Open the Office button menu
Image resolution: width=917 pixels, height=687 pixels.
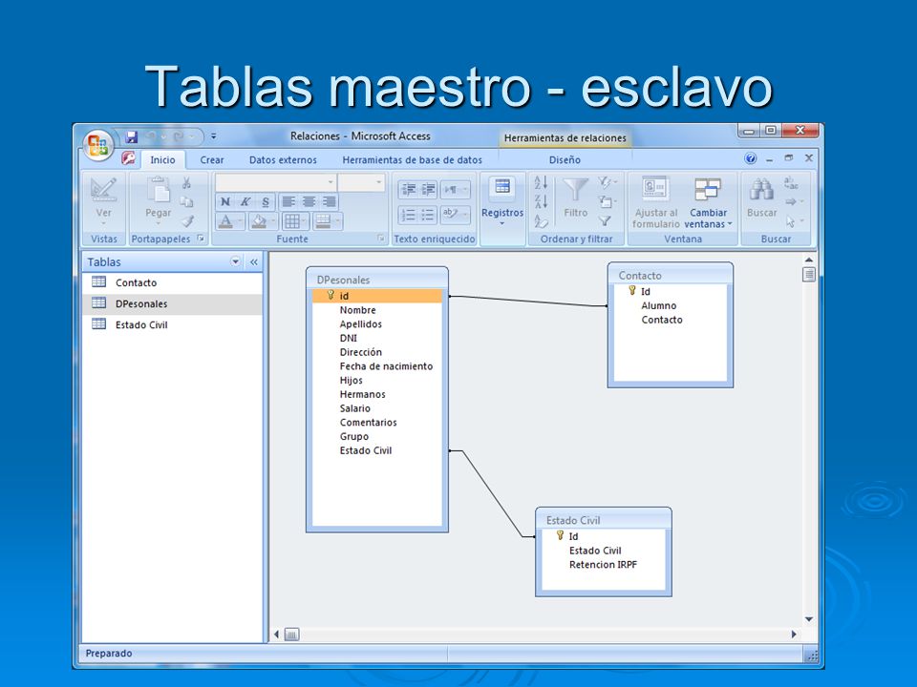click(98, 145)
